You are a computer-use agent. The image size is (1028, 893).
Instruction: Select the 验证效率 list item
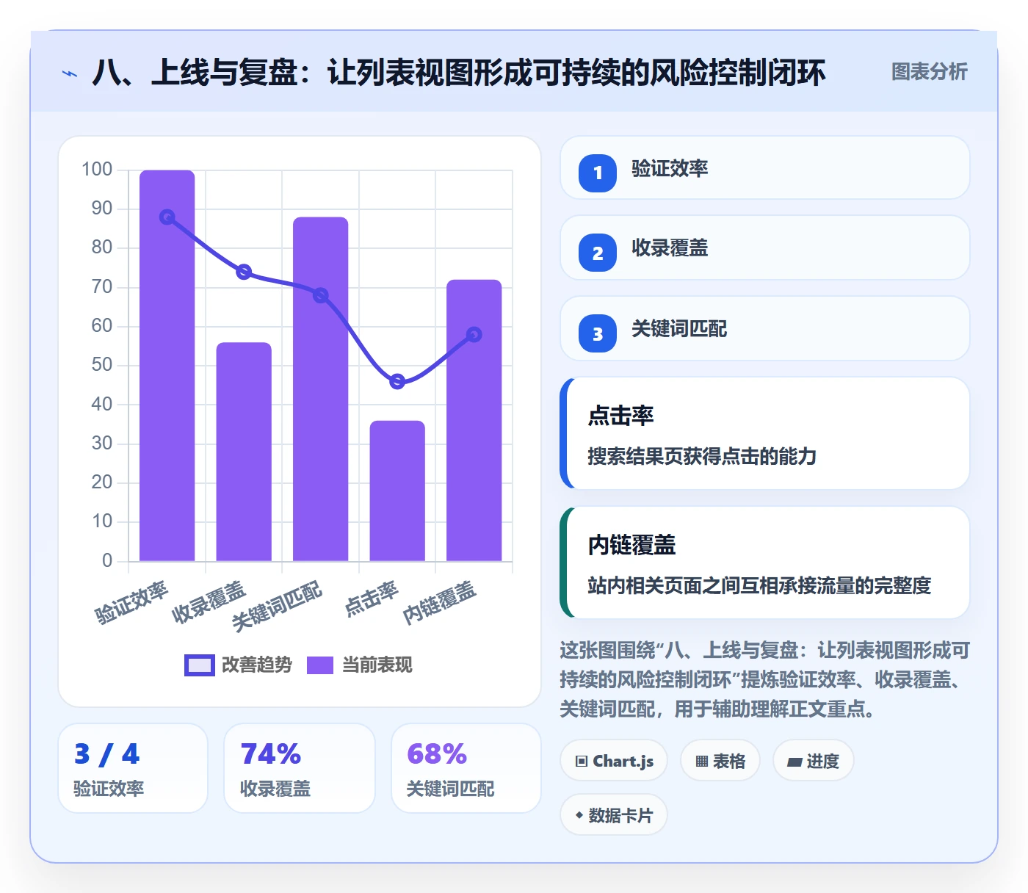pyautogui.click(x=765, y=167)
